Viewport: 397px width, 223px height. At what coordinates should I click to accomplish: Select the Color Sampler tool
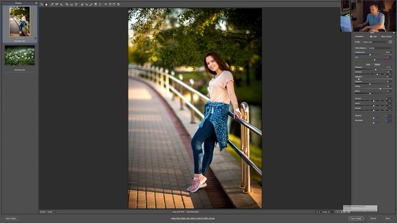tap(56, 4)
